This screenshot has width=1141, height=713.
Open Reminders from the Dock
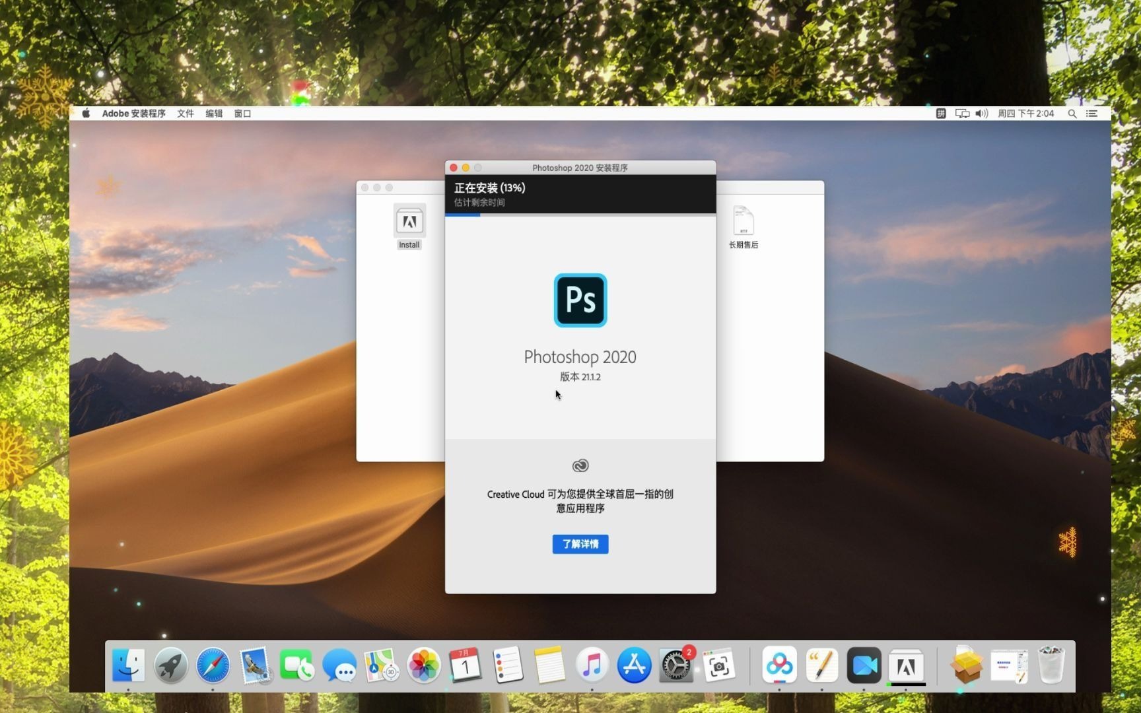[x=508, y=665]
